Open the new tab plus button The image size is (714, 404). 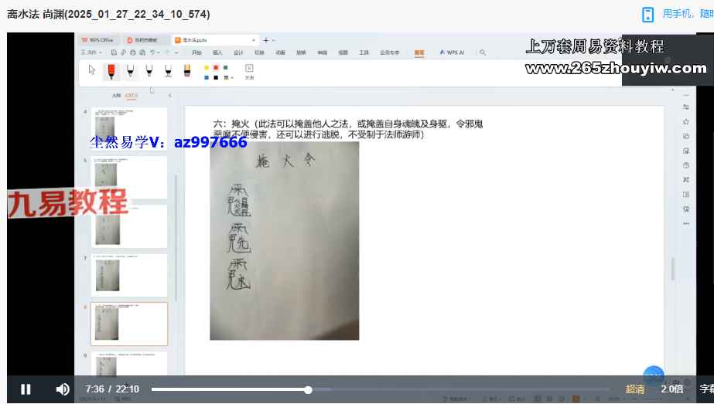tap(265, 39)
